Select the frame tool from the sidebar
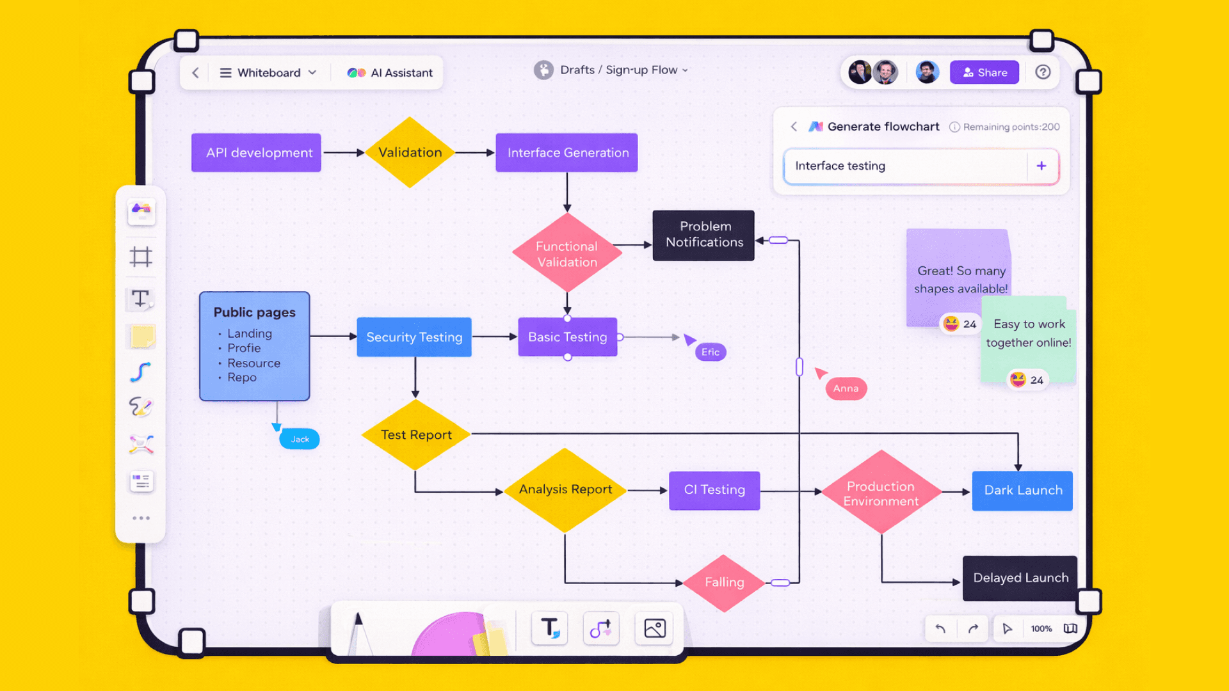 tap(141, 257)
